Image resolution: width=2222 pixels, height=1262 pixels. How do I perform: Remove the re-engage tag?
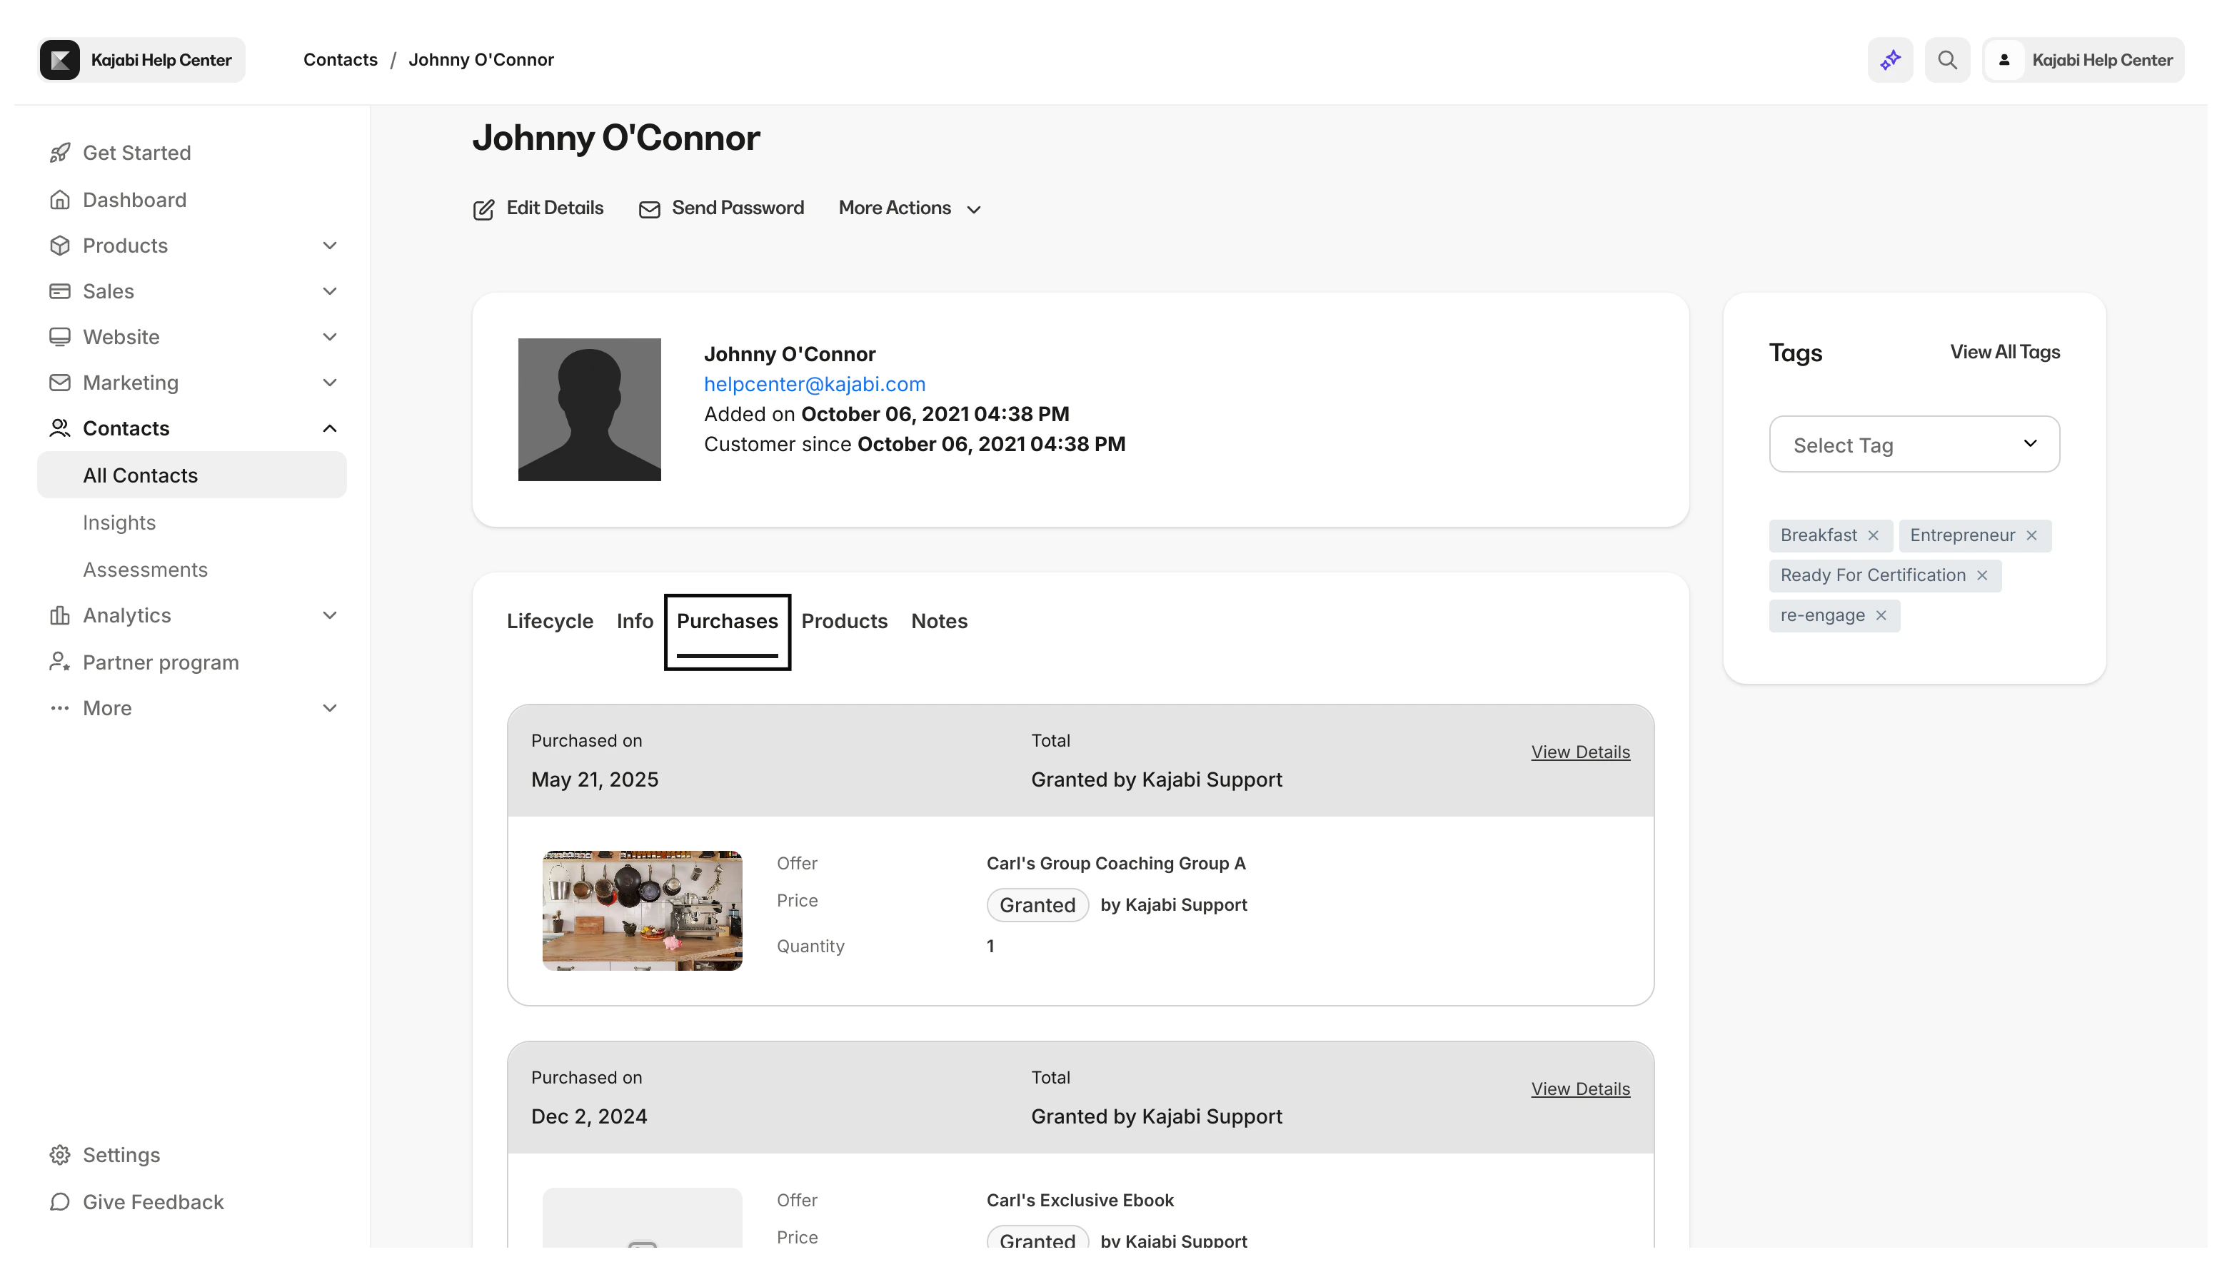click(1881, 615)
